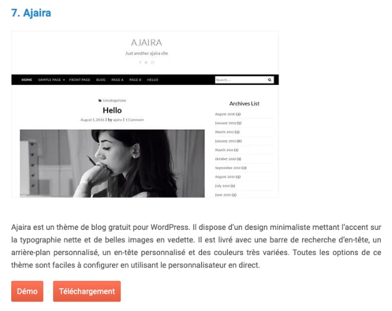Select HOME in the black menu bar

click(x=27, y=79)
